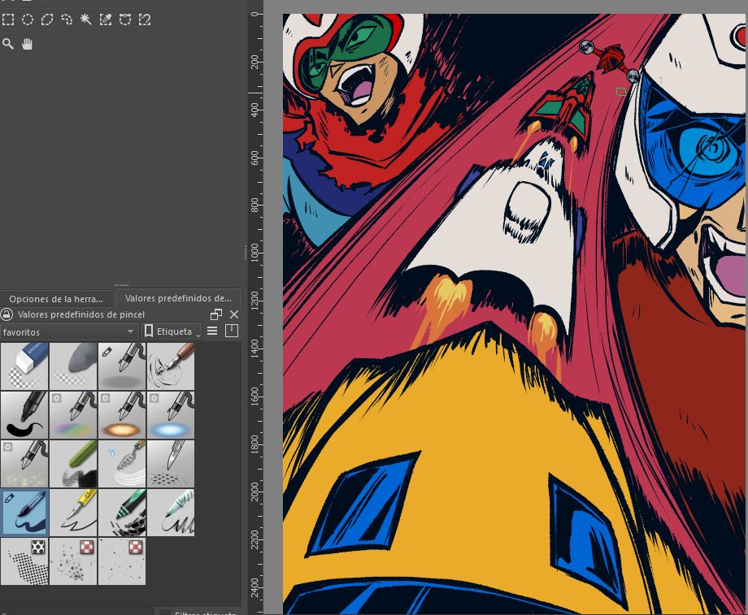Choose the blue glow airbrush preset

171,415
